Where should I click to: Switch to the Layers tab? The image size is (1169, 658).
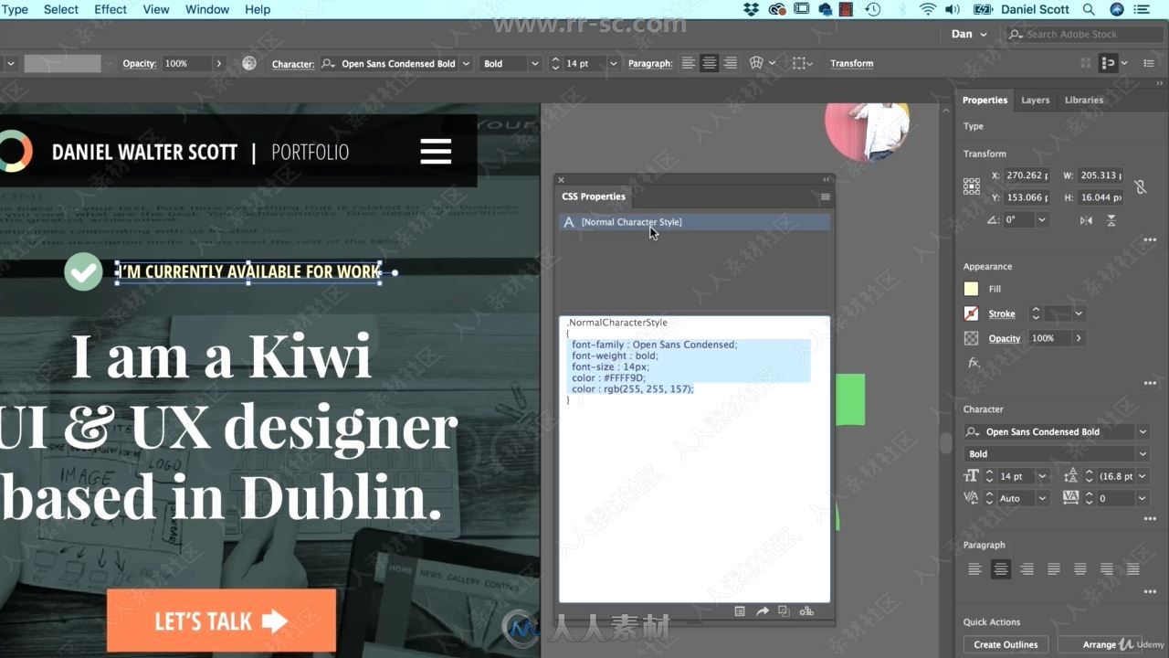[1035, 101]
